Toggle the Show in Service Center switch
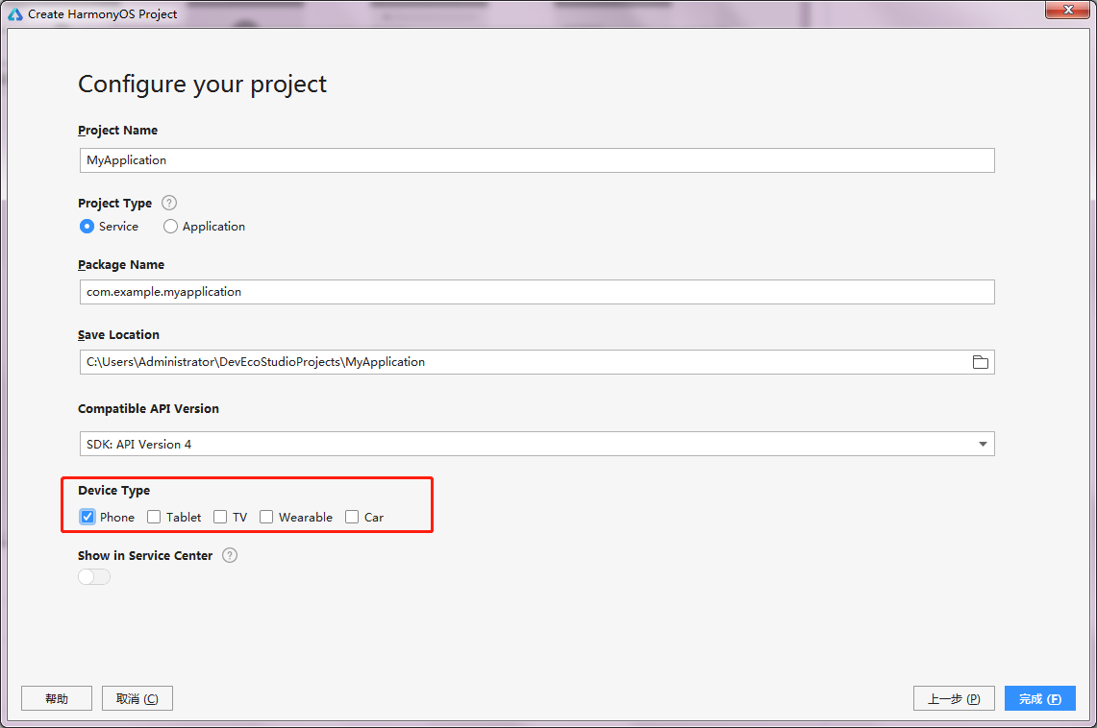1097x728 pixels. 94,576
